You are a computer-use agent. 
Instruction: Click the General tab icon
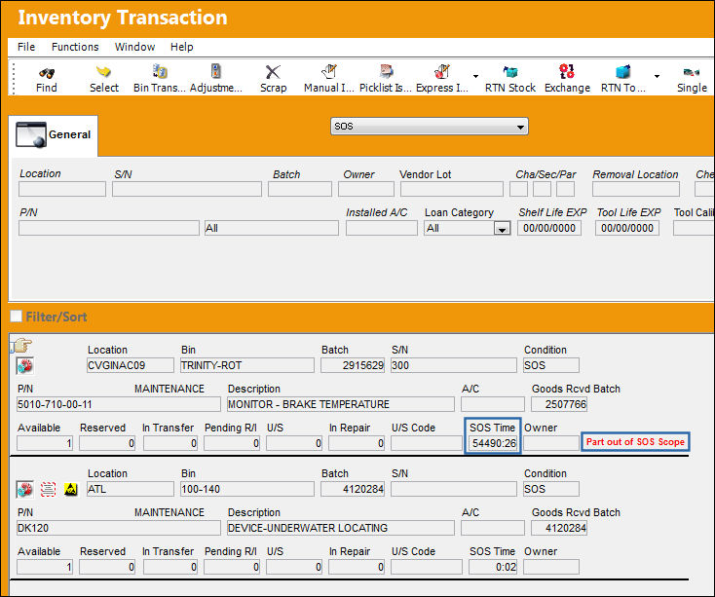pos(31,135)
